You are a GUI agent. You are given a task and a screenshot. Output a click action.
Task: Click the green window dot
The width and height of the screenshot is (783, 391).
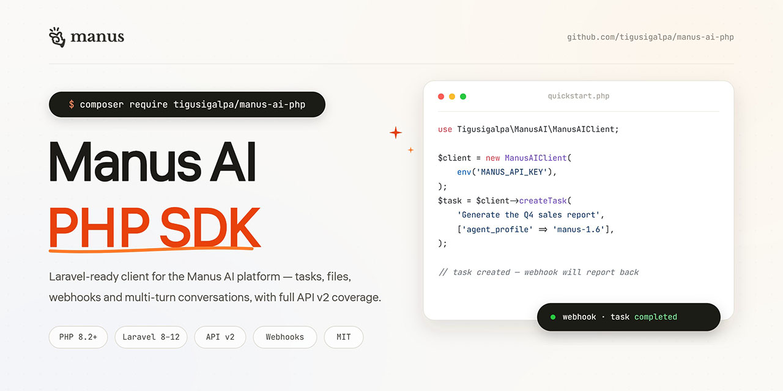point(463,97)
